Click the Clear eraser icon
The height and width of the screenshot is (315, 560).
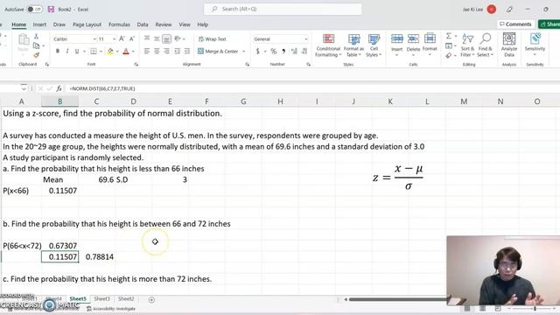click(449, 55)
